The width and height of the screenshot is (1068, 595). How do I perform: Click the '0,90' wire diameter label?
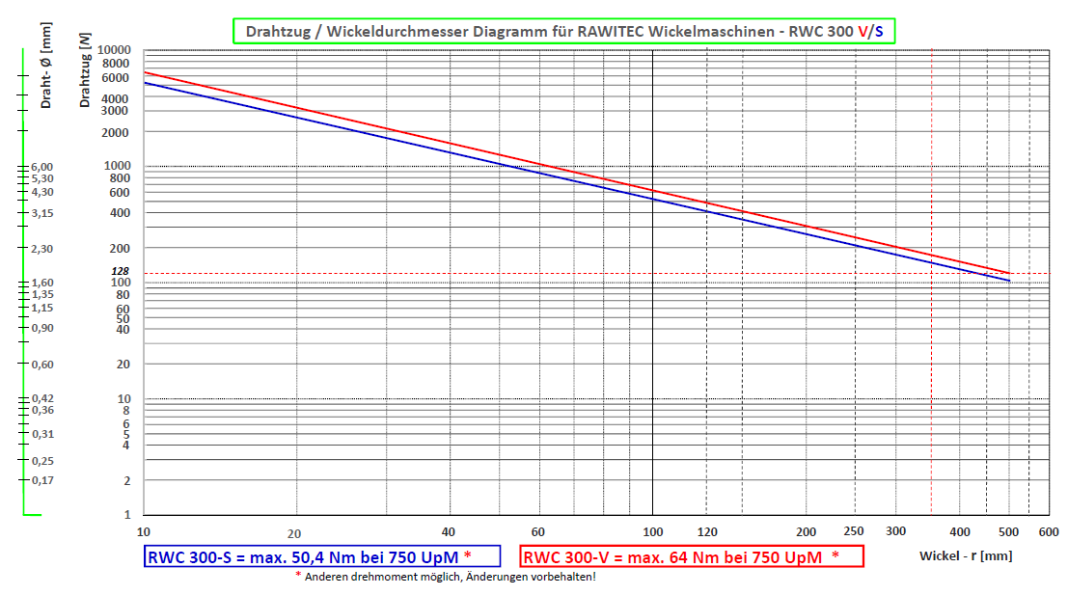(42, 328)
